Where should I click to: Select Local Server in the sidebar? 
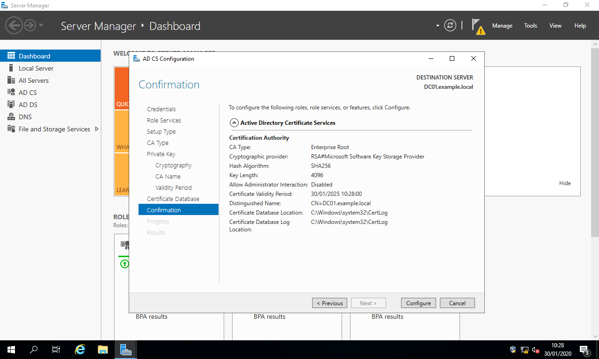tap(36, 68)
